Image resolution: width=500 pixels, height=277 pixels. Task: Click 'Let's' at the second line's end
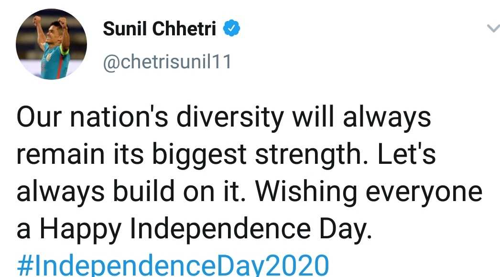[x=407, y=154]
